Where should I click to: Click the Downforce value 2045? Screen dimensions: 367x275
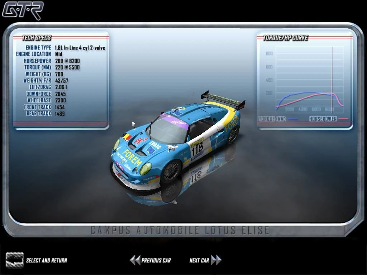click(60, 94)
